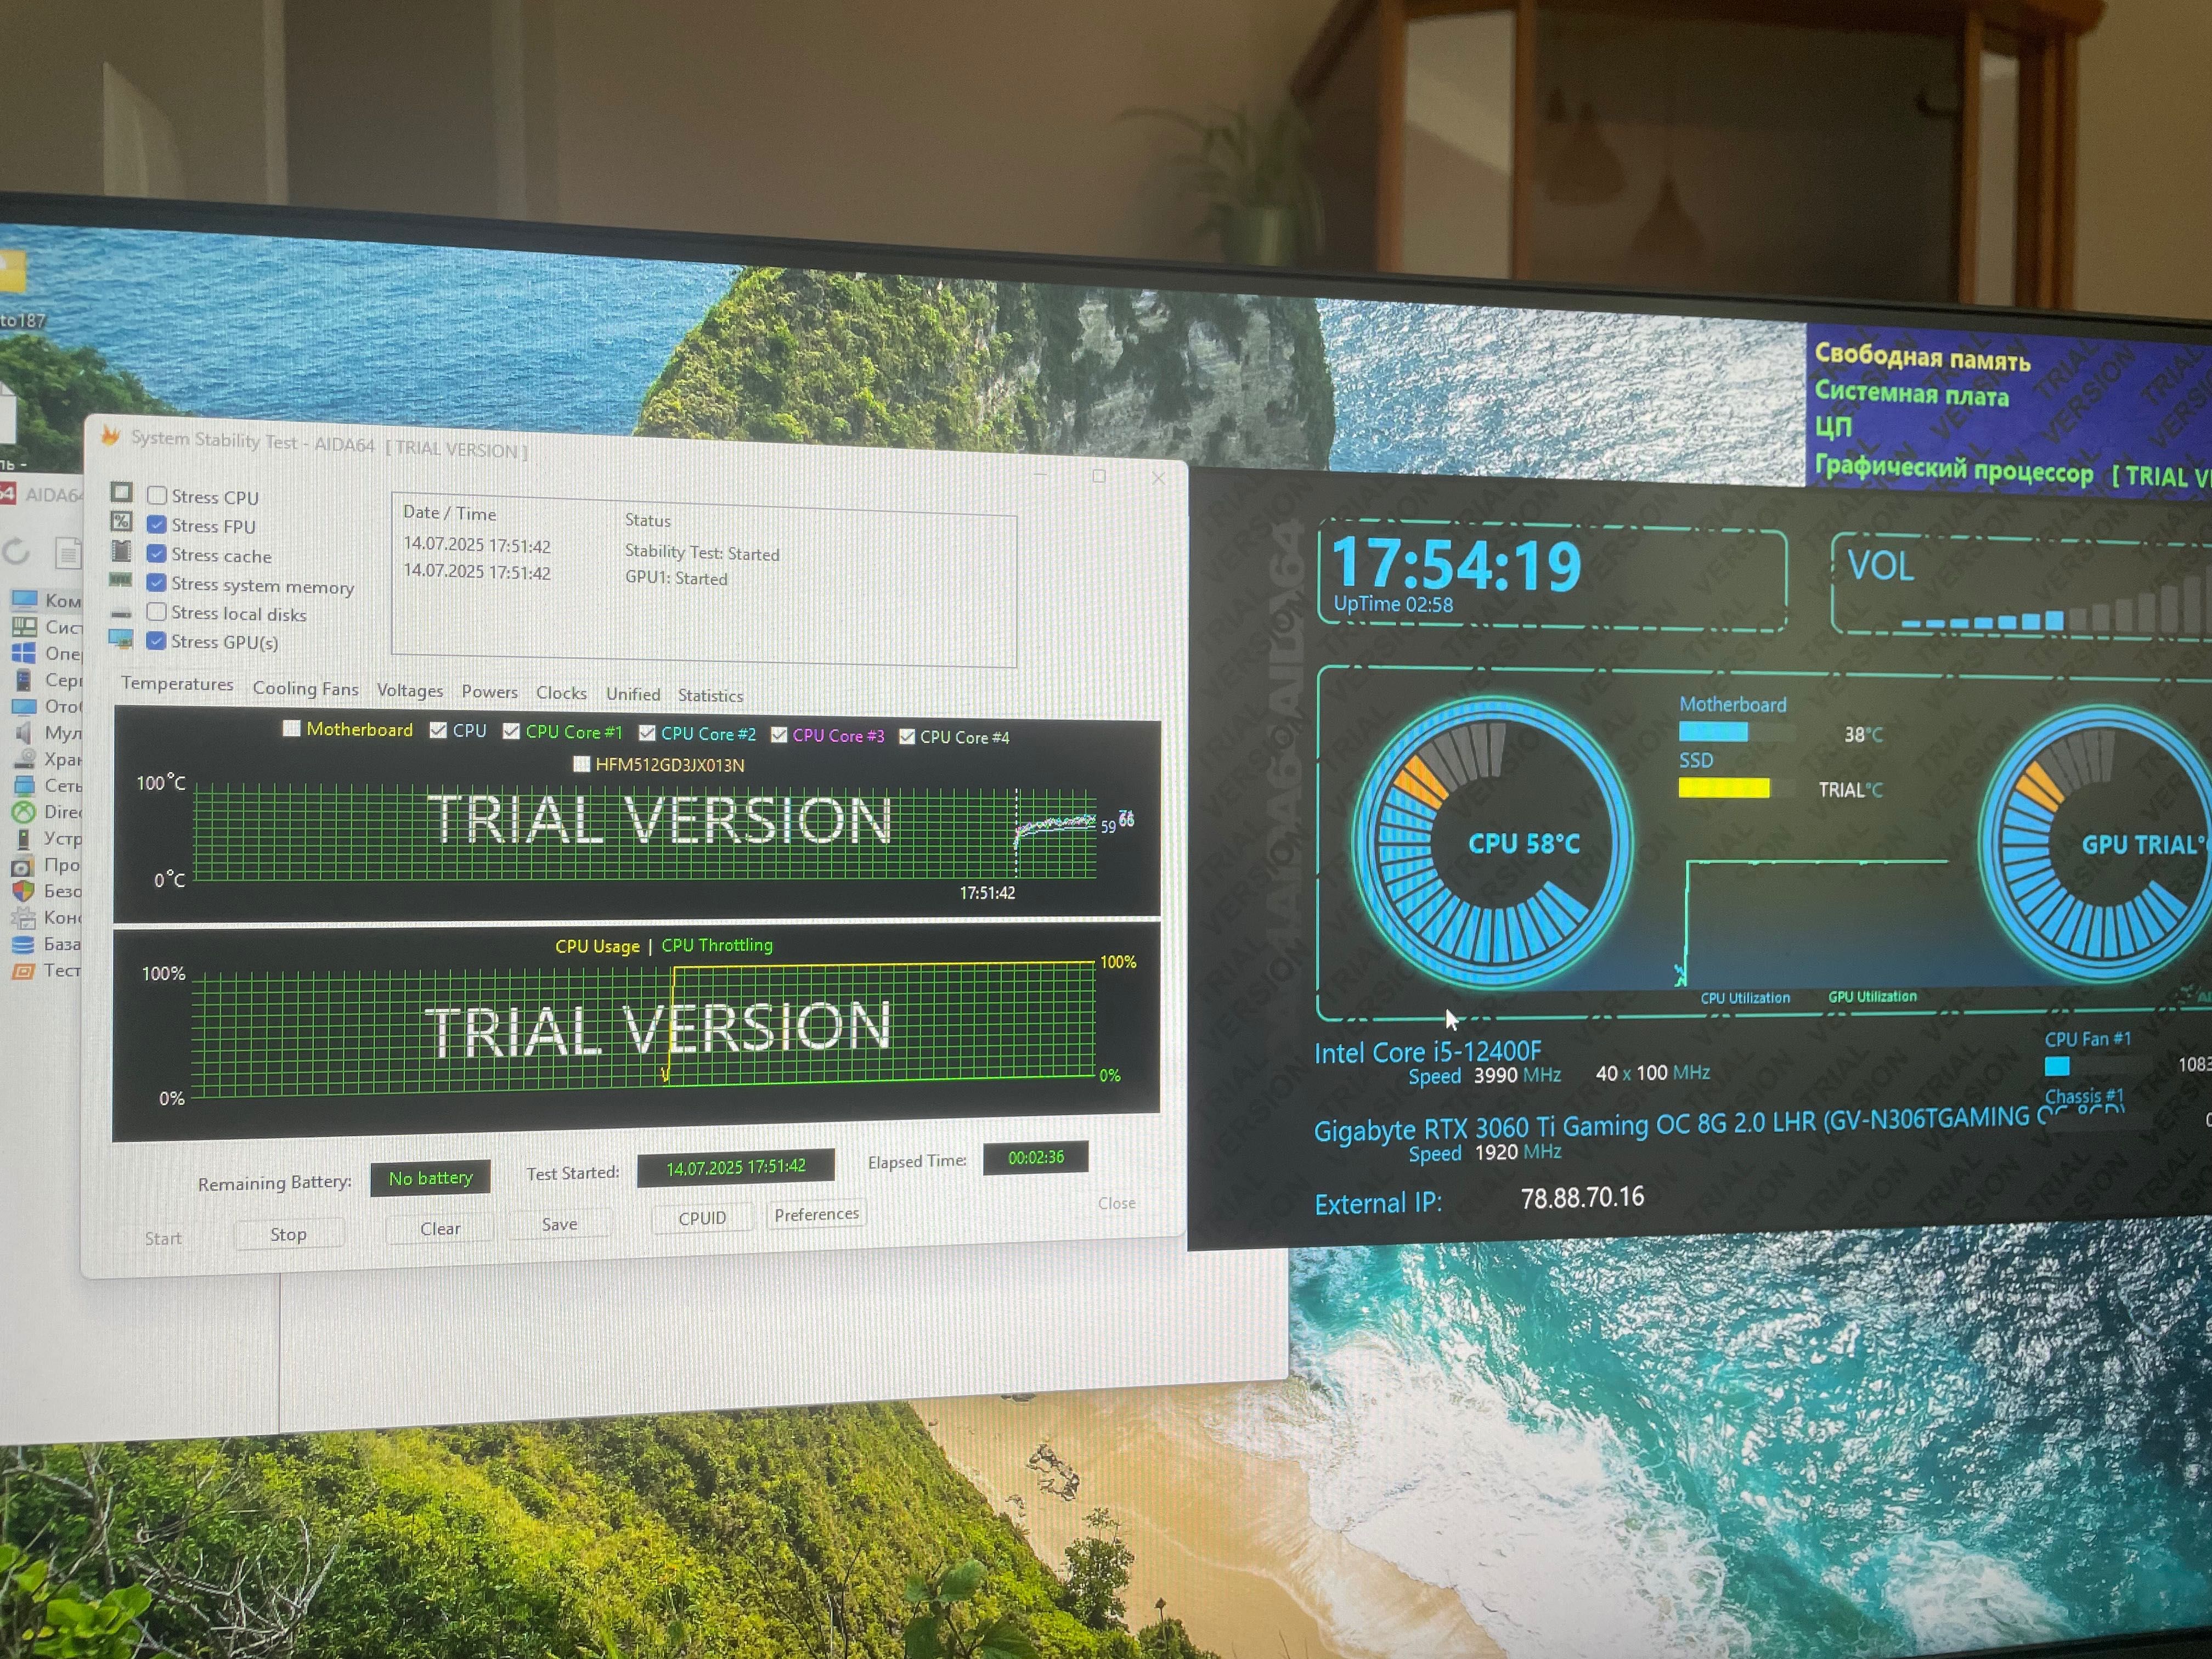Enable the Stress CPU checkbox
Screen dimensions: 2212x1659
point(157,495)
